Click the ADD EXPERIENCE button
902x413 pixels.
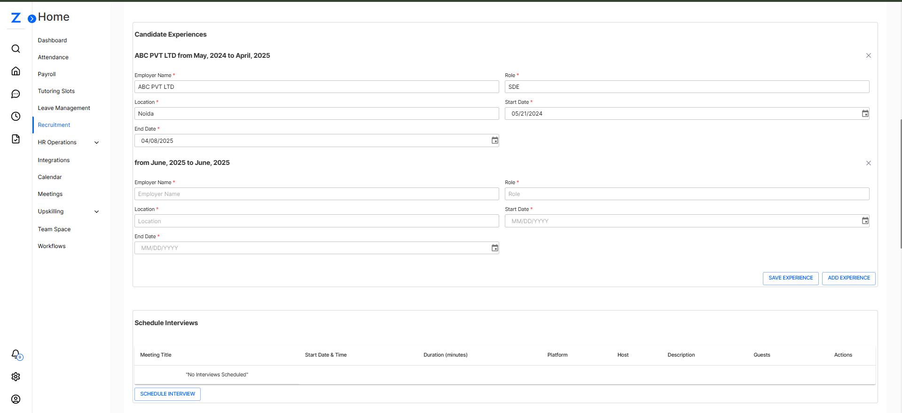(x=848, y=278)
